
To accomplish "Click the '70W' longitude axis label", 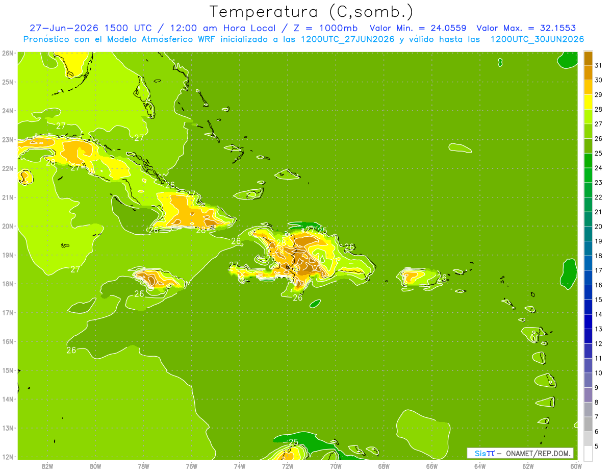I will point(336,466).
